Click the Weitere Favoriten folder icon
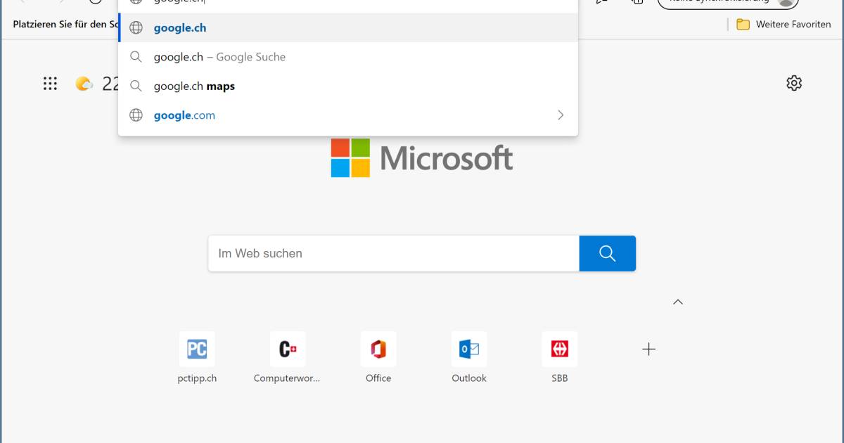The image size is (844, 443). click(x=743, y=25)
